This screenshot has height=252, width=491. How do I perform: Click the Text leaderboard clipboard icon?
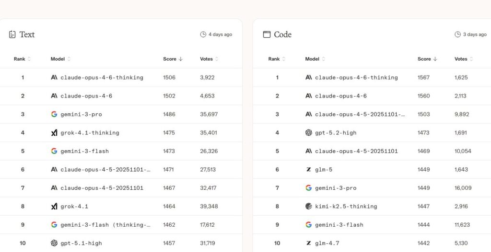[x=12, y=34]
